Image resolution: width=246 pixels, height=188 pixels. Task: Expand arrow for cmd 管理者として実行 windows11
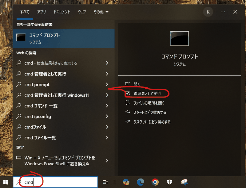click(x=107, y=95)
